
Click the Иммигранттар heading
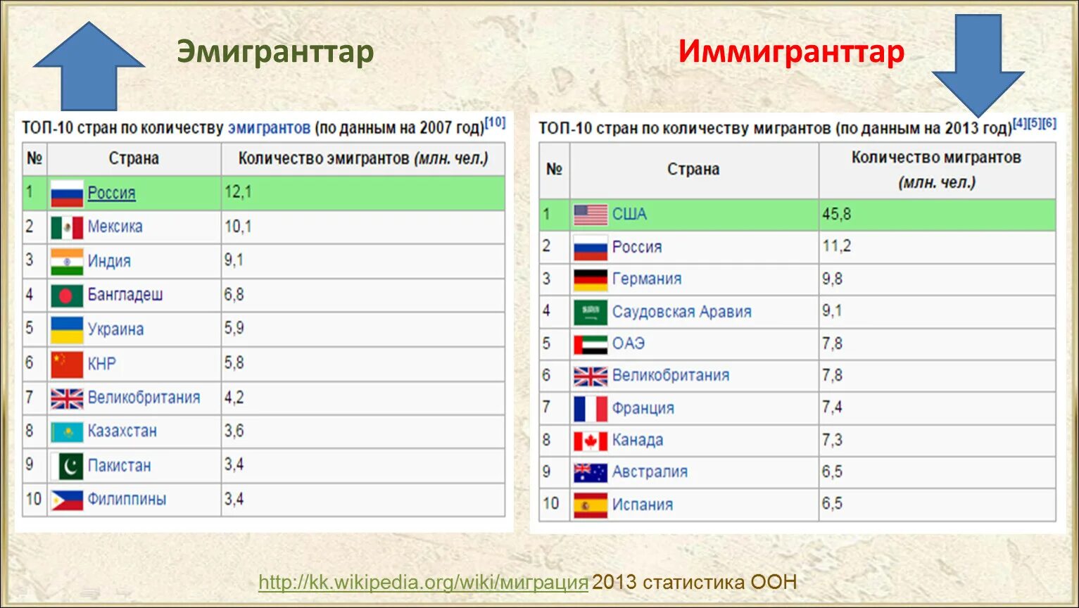pos(792,53)
